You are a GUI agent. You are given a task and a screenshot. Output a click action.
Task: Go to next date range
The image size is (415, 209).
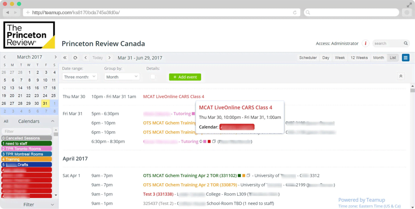[109, 58]
